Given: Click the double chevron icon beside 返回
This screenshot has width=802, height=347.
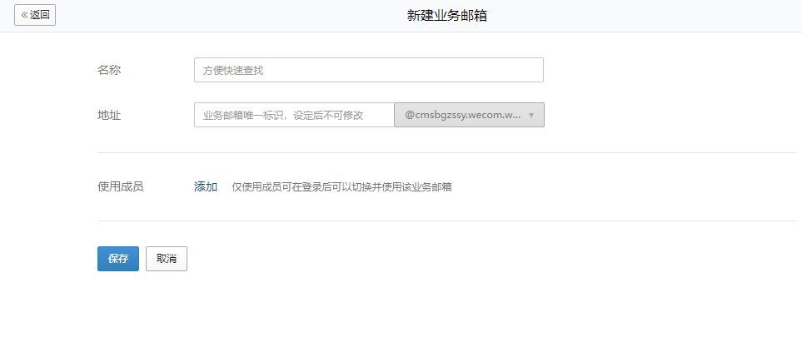Looking at the screenshot, I should (24, 15).
